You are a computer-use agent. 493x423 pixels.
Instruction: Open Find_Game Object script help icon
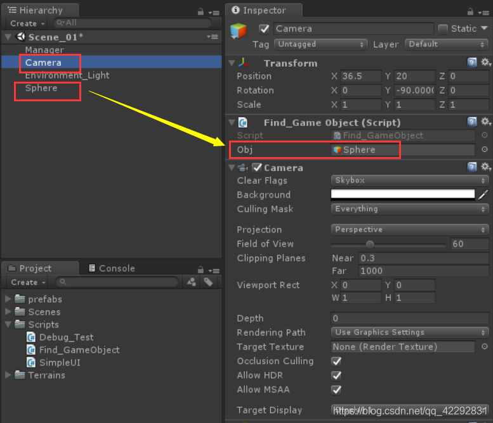pos(472,122)
